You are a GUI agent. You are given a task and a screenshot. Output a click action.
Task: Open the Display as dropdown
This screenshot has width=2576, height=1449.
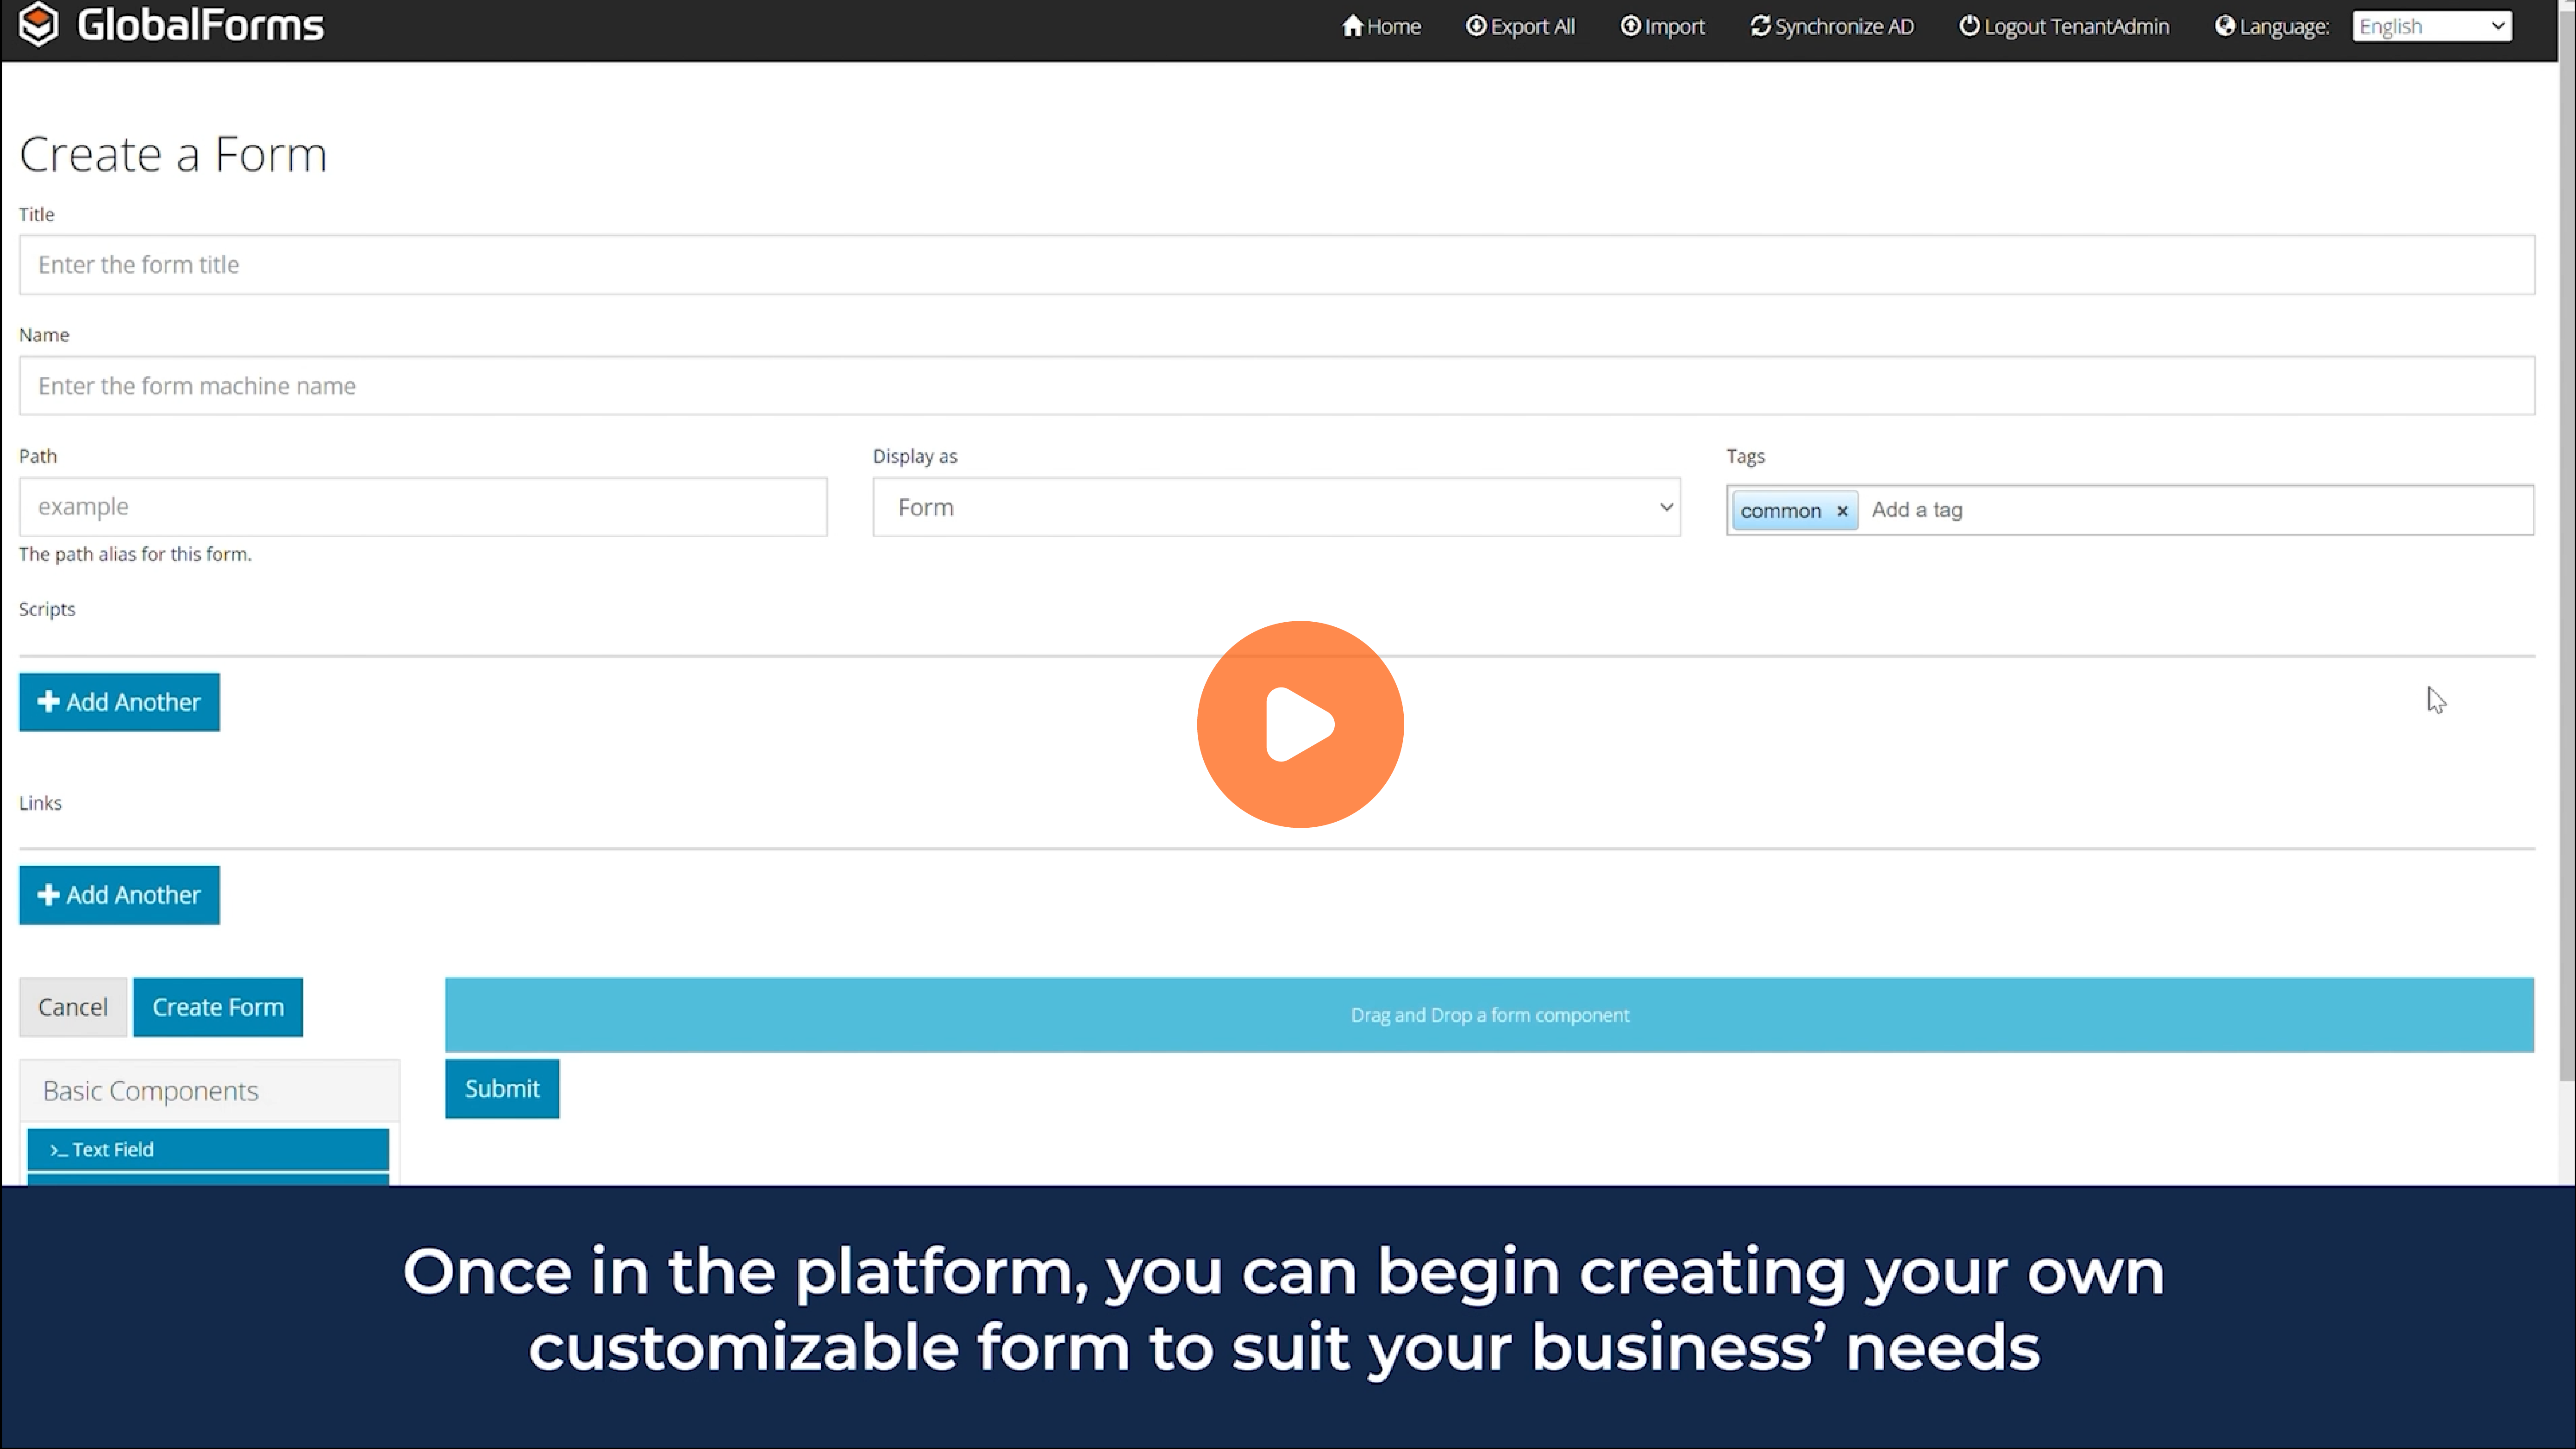pos(1275,507)
